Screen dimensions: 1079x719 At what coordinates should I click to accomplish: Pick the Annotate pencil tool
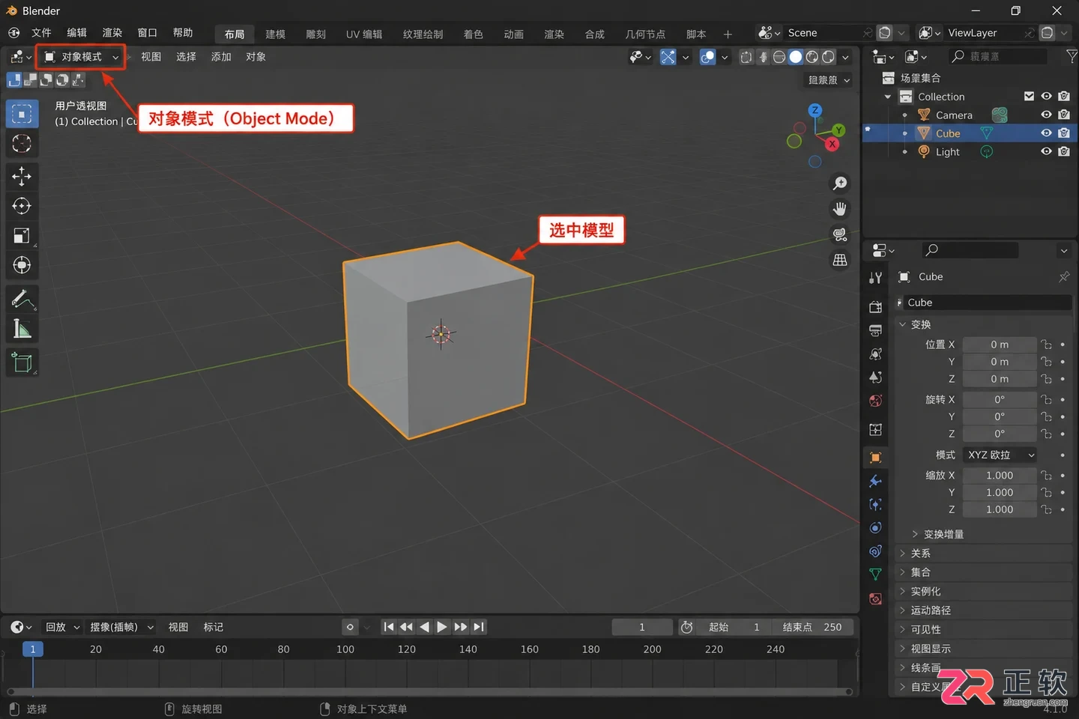coord(22,300)
